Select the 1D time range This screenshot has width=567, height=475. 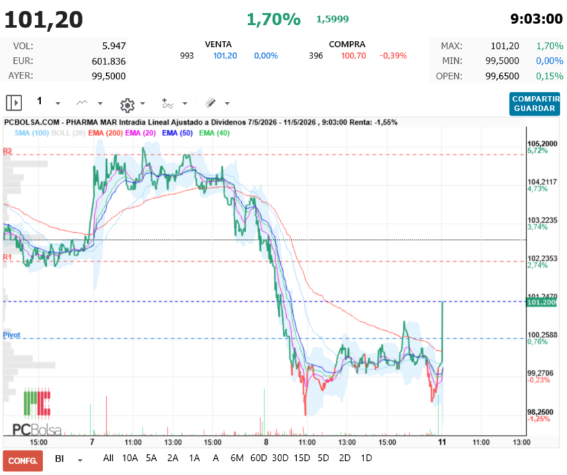(366, 458)
